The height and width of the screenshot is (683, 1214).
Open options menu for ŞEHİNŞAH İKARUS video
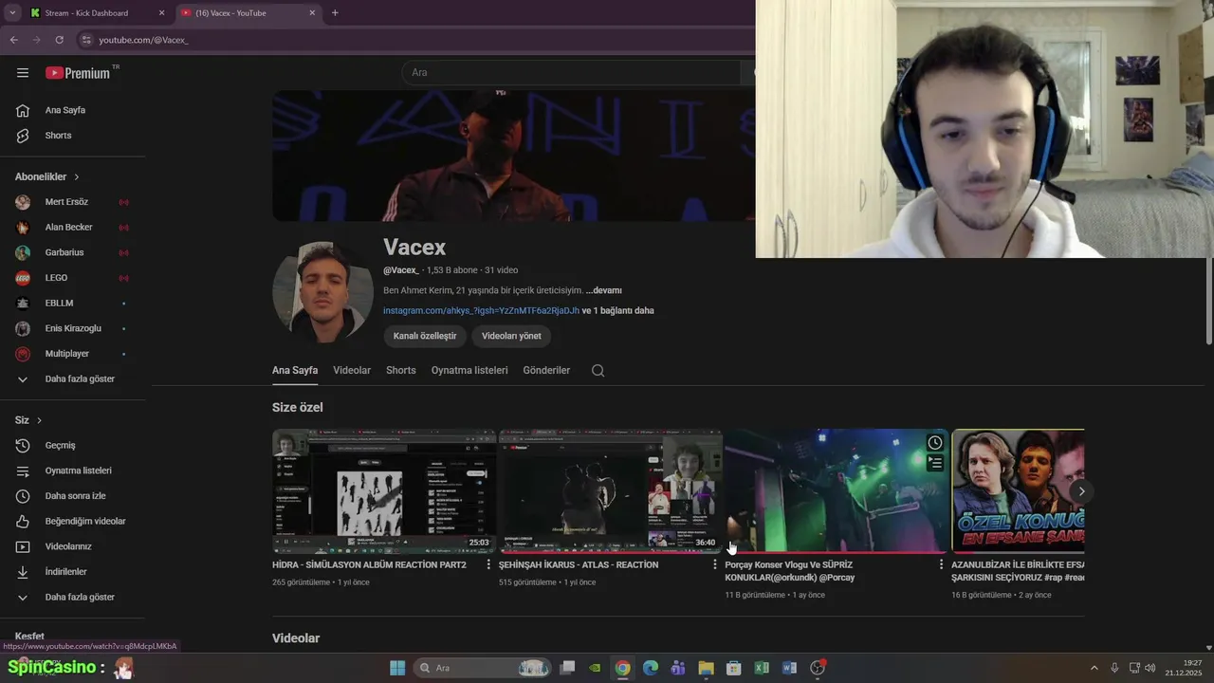715,564
